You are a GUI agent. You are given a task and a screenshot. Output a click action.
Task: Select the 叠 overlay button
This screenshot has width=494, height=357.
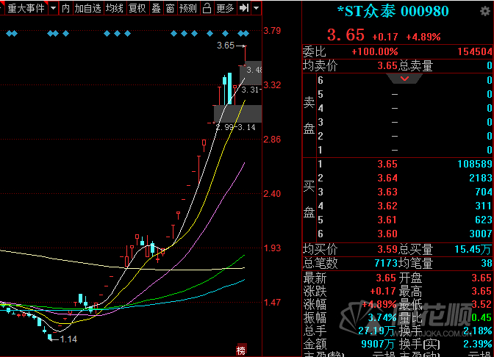pyautogui.click(x=156, y=8)
